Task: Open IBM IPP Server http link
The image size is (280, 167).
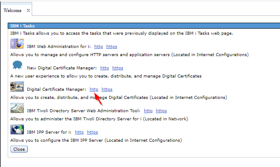Action: (x=79, y=132)
